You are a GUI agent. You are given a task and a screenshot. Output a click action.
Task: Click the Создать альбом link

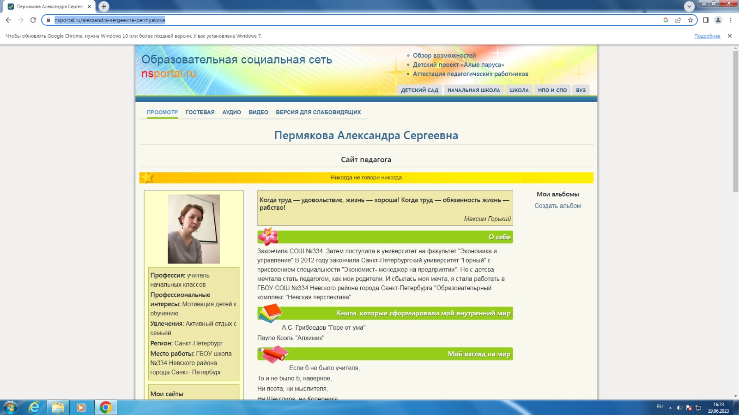(x=557, y=206)
